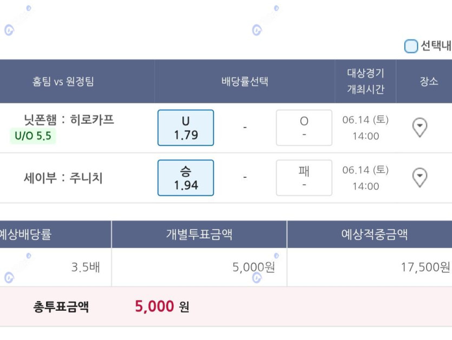Click the 홈팀 vs 원정팀 column header

63,82
